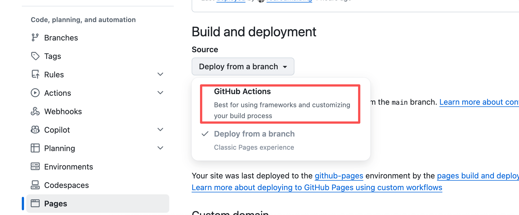Click Best for using frameworks description
The image size is (519, 215).
click(282, 110)
